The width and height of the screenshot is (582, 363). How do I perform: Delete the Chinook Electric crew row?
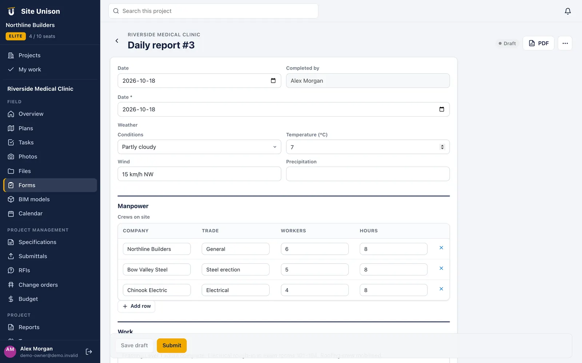441,289
